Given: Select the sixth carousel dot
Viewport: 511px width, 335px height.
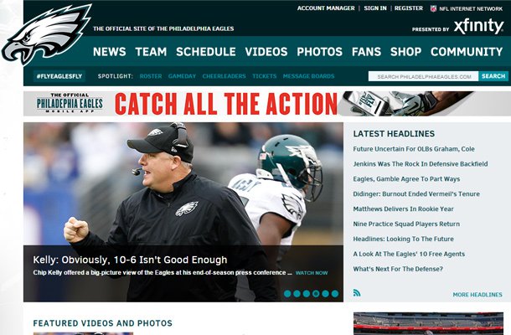Looking at the screenshot, I should click(x=335, y=294).
